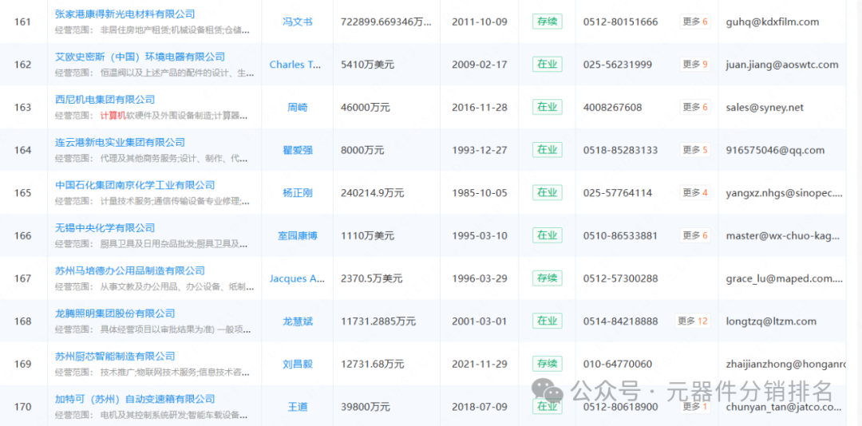Open 中国石化集团南京化学工业有限公司 link
The height and width of the screenshot is (426, 862).
point(135,186)
